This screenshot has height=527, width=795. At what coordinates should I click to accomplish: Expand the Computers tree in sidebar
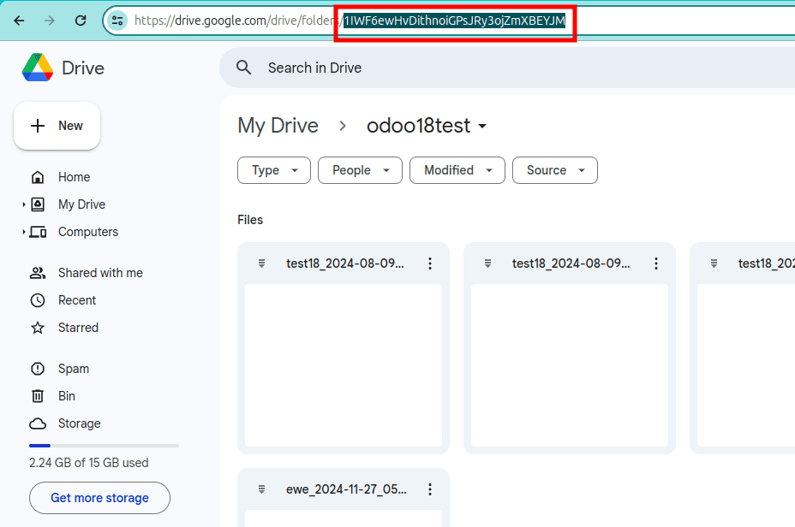pyautogui.click(x=23, y=232)
